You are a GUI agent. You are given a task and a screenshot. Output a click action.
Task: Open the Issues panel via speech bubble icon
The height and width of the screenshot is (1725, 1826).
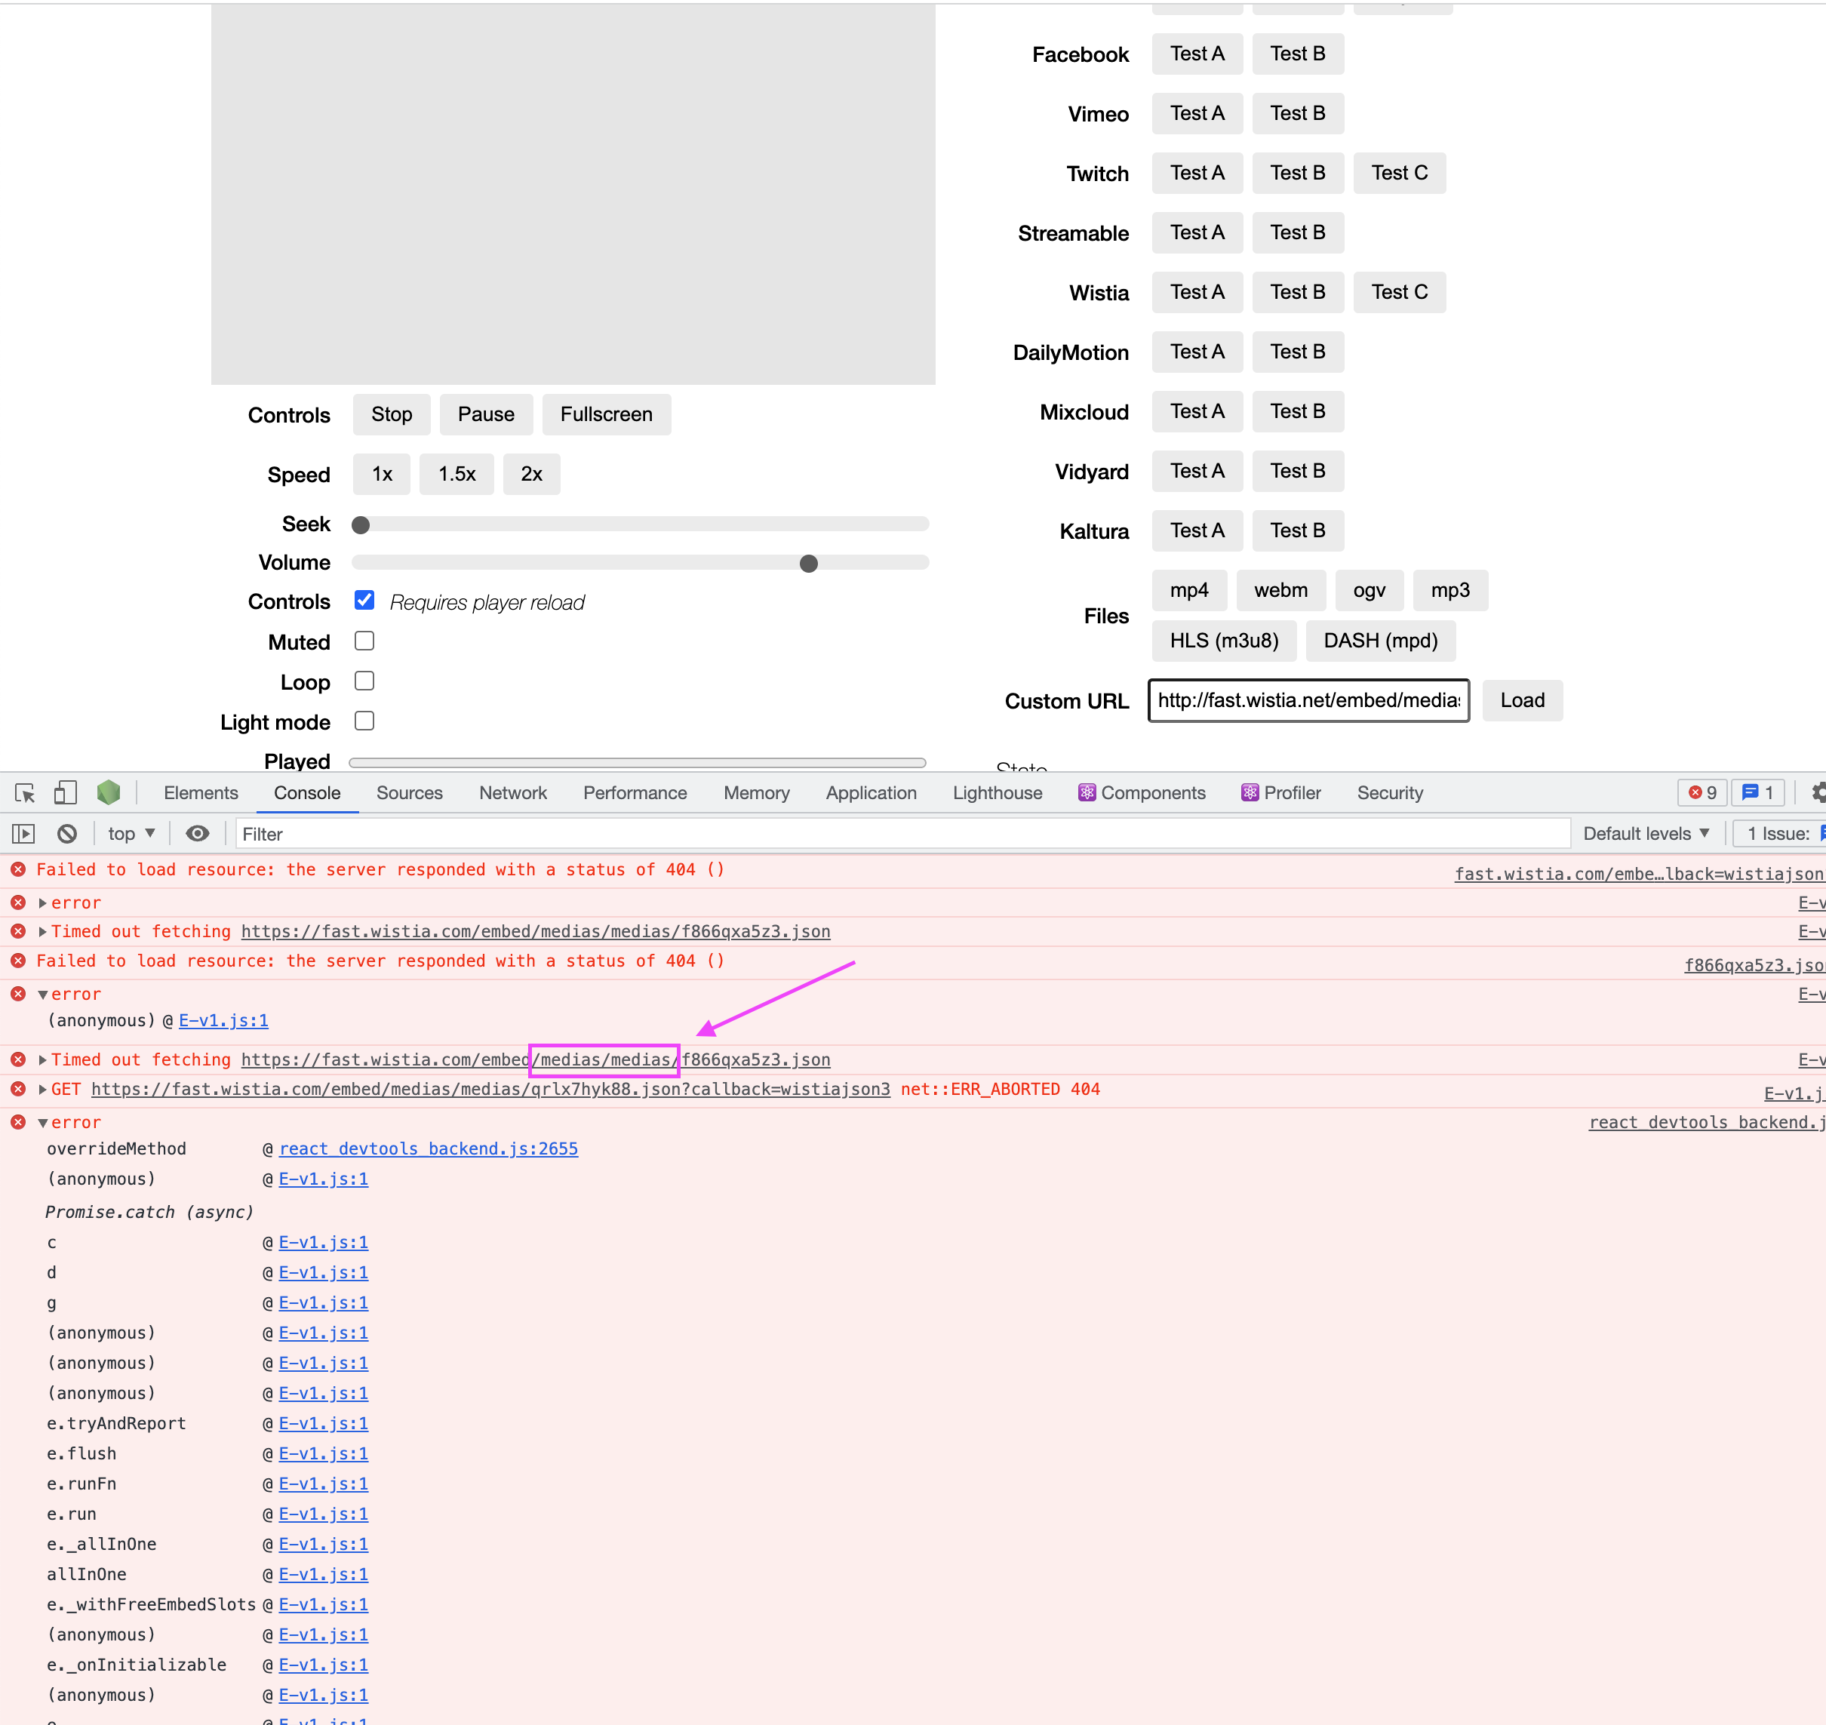pyautogui.click(x=1757, y=792)
